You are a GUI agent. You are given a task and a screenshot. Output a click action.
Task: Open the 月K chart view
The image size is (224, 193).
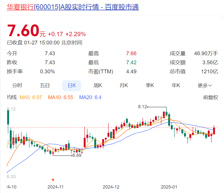pos(124,85)
